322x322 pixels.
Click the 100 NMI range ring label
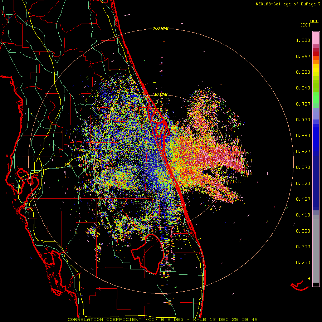tap(161, 28)
